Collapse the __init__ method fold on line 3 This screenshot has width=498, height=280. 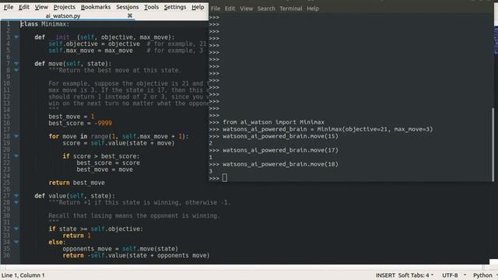16,37
